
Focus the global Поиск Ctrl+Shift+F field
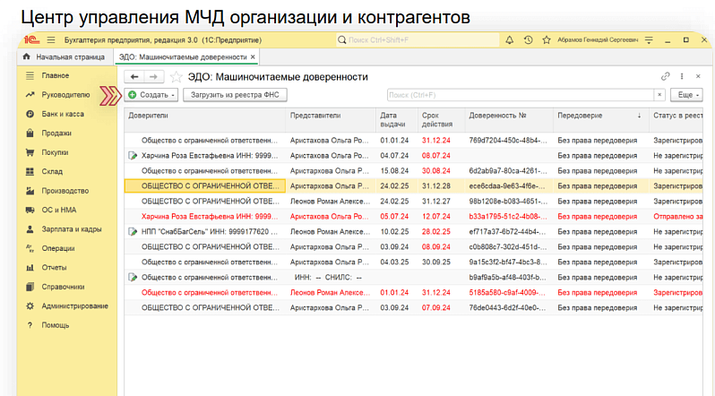418,40
